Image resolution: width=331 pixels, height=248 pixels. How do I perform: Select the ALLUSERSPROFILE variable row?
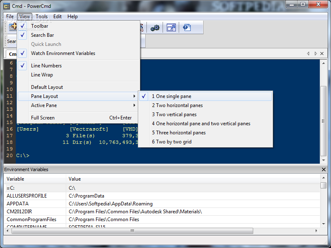click(162, 196)
